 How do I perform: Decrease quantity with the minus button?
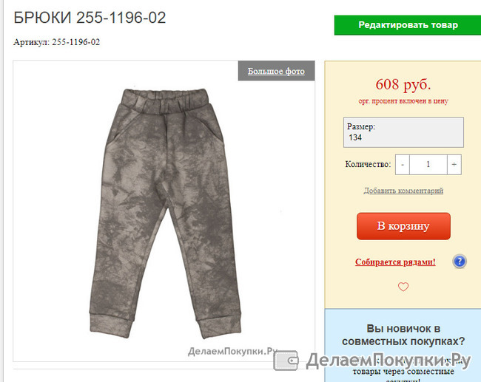point(403,165)
